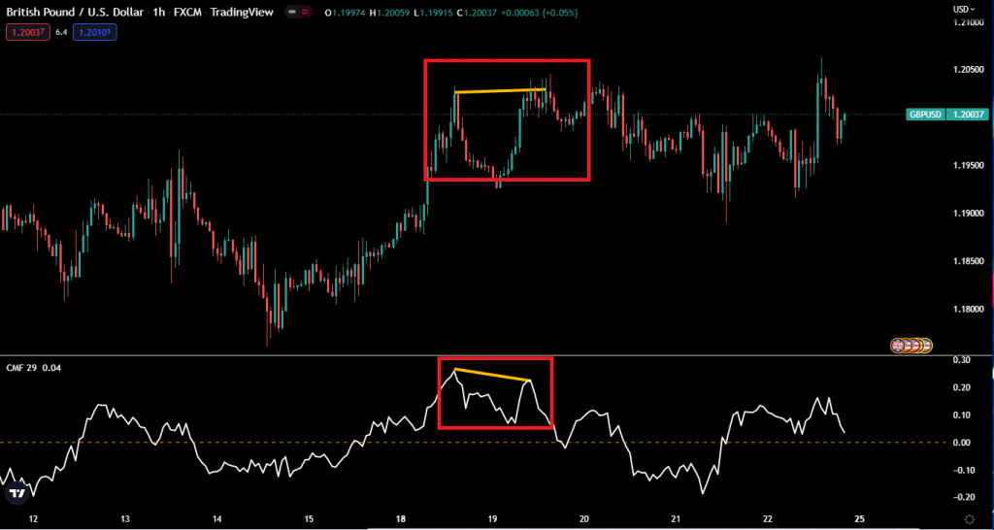Click the 1.19500 price axis label
Image resolution: width=994 pixels, height=530 pixels.
coord(971,165)
